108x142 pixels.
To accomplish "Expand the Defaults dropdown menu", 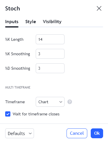I will click(20, 133).
